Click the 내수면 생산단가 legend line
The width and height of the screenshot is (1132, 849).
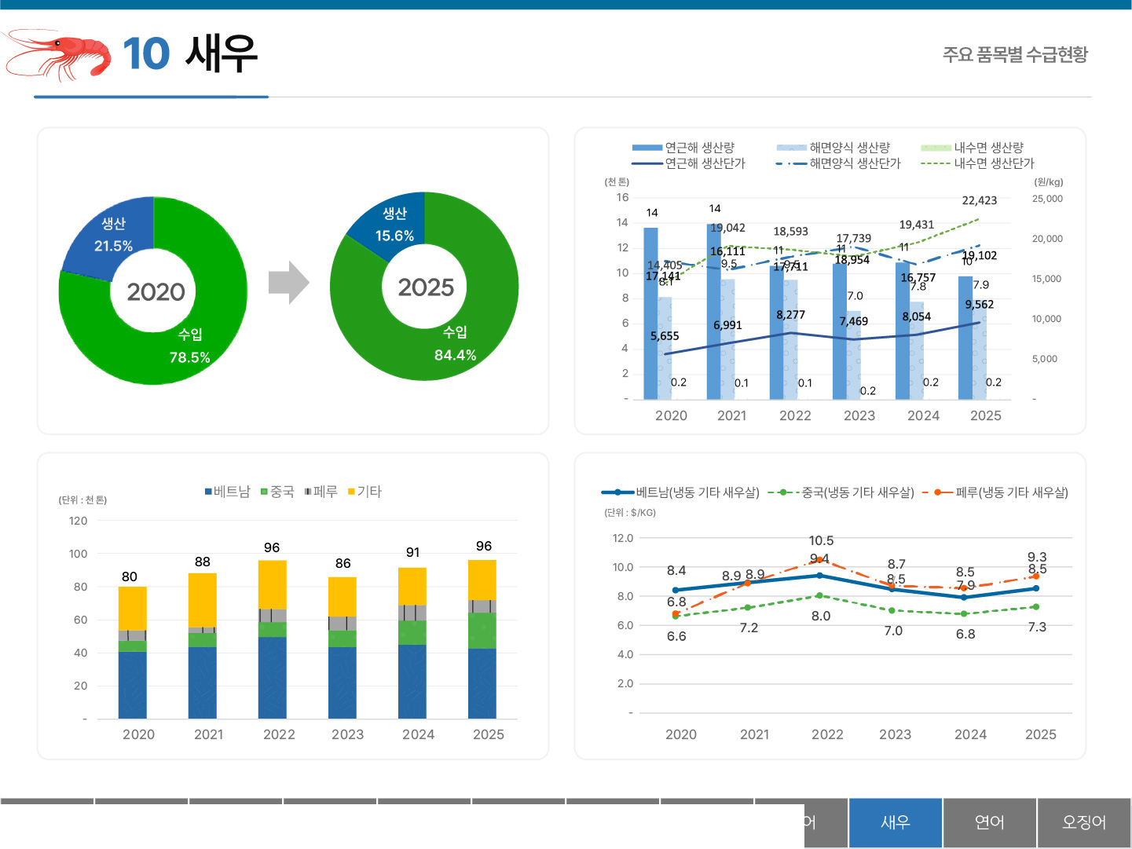click(x=936, y=163)
